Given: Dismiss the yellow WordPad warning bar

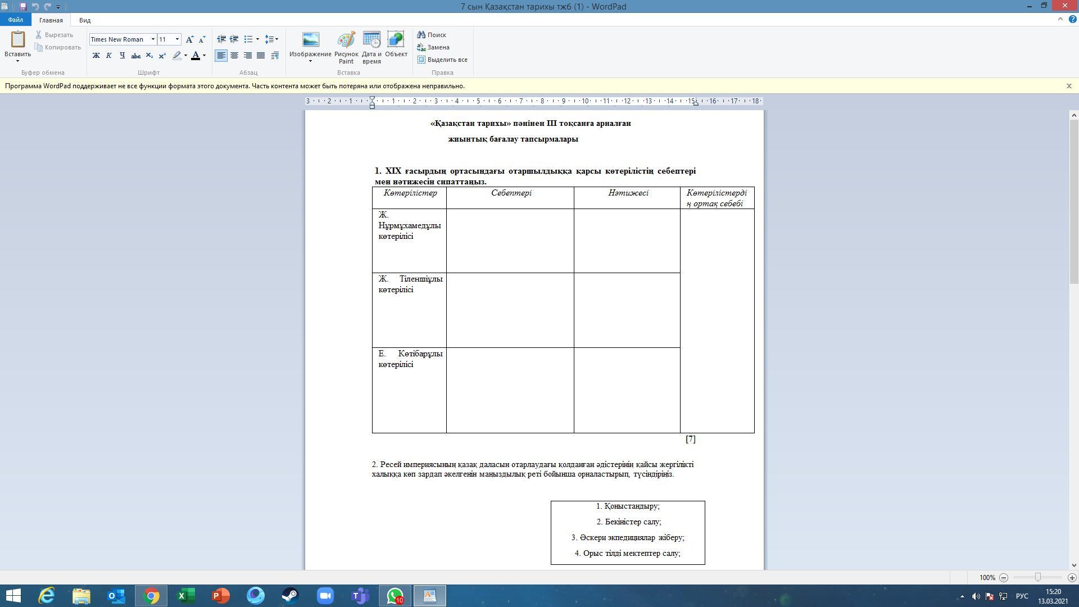Looking at the screenshot, I should point(1069,86).
